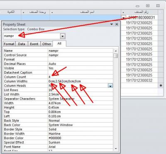Image resolution: width=166 pixels, height=154 pixels.
Task: Edit the Height value 0.45cm
Action: tap(81, 108)
